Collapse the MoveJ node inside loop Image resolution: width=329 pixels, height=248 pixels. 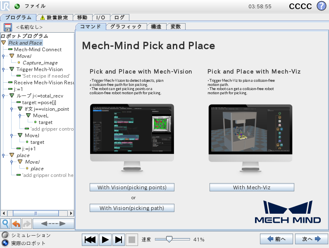click(20, 135)
